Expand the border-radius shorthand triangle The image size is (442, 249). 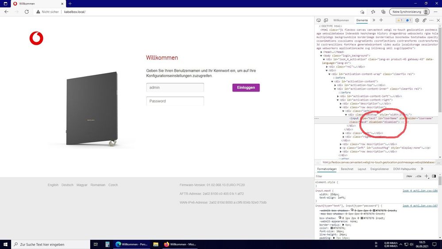[343, 225]
